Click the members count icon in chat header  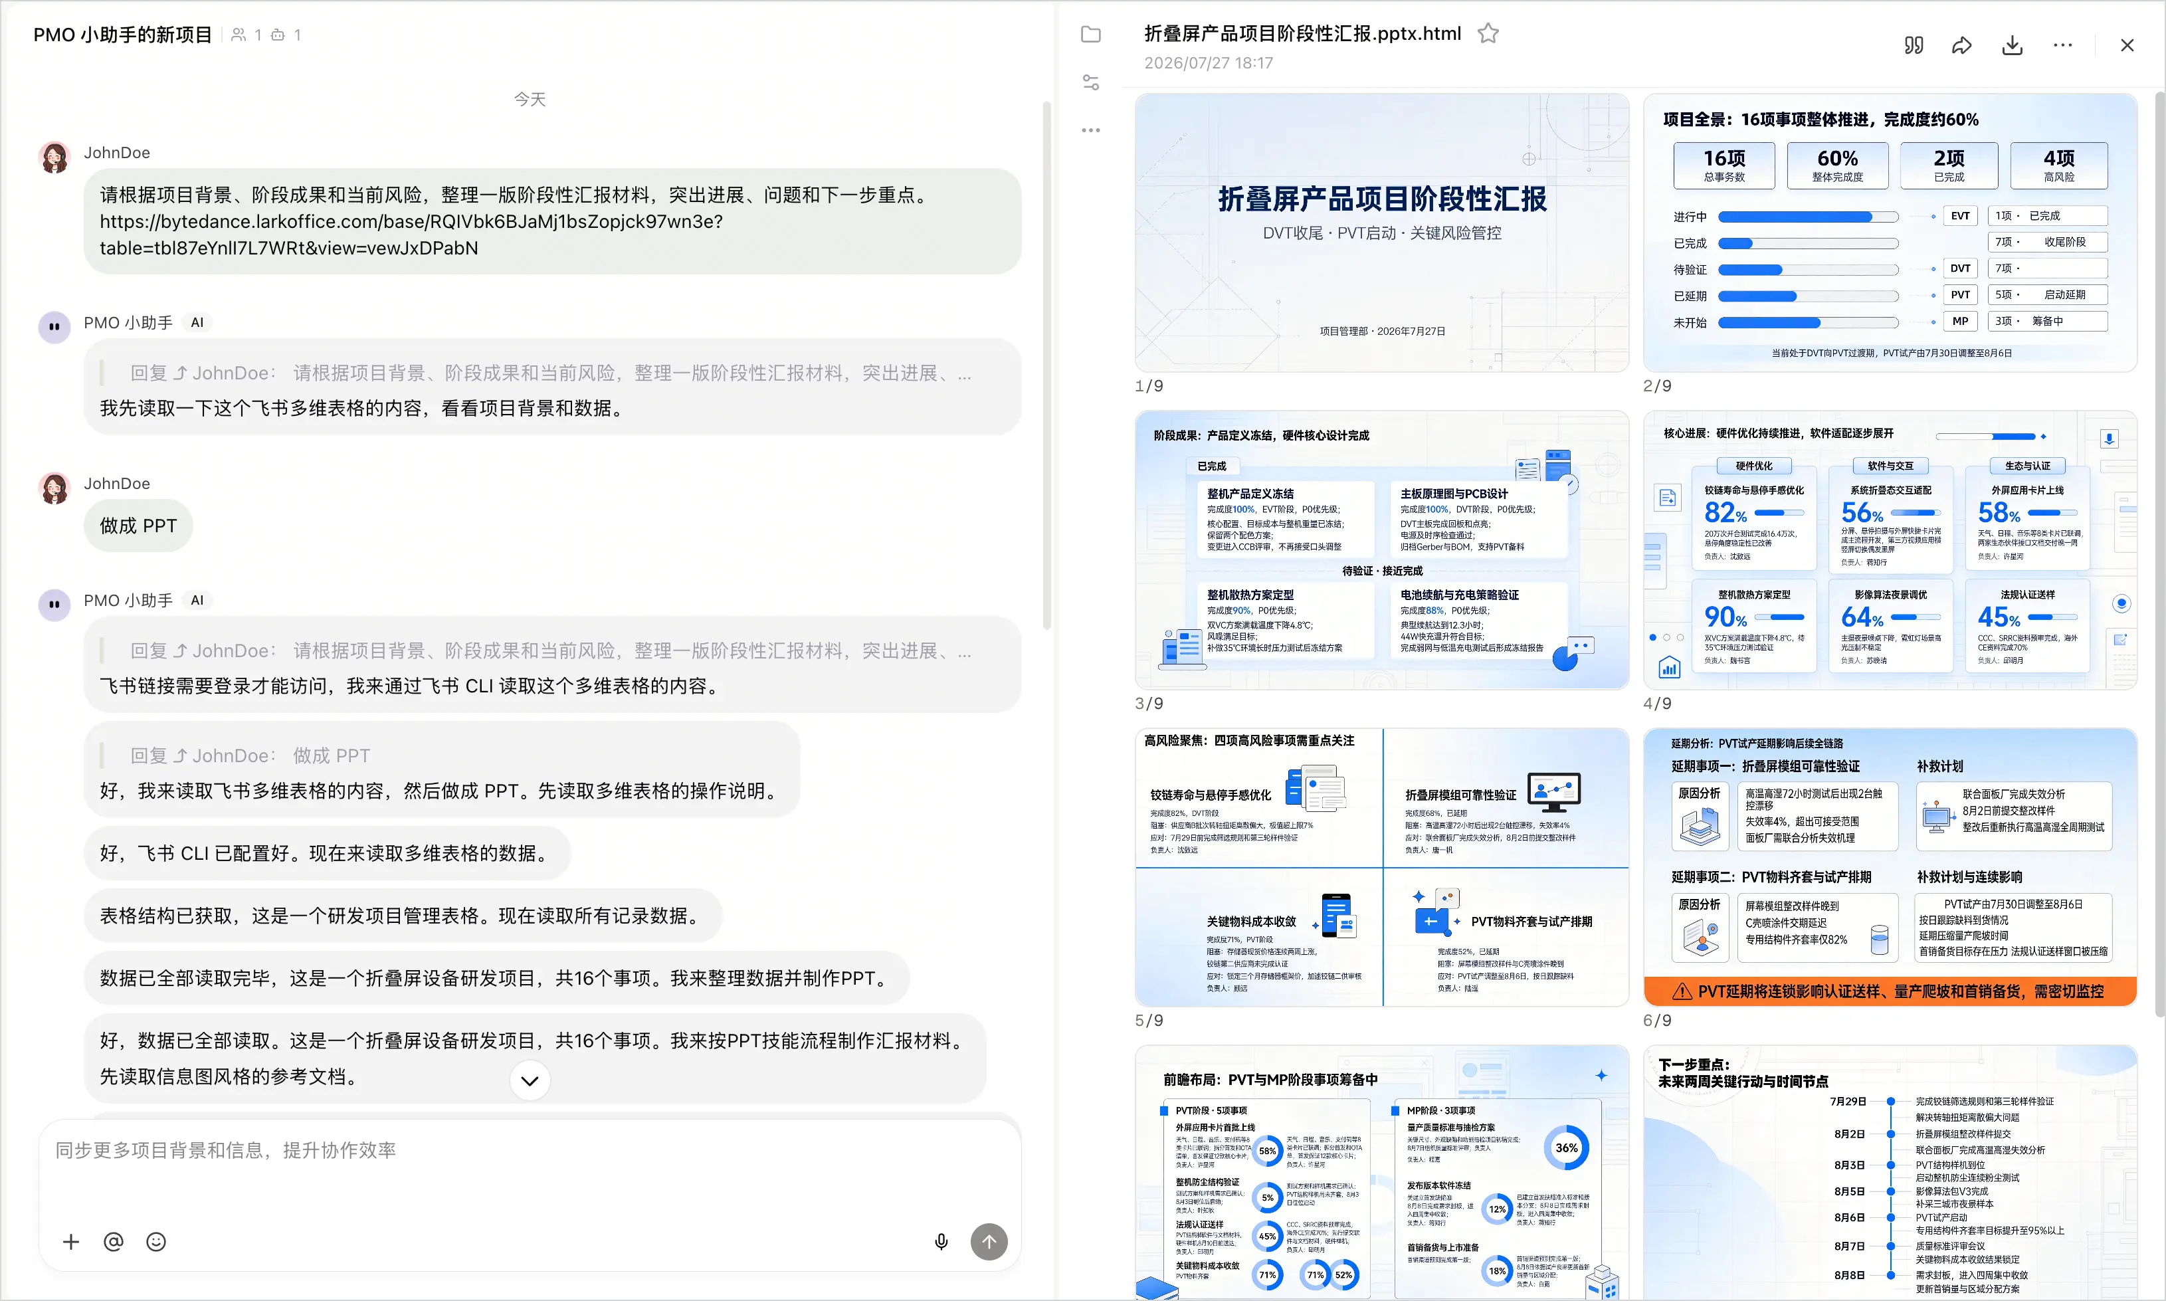(245, 35)
